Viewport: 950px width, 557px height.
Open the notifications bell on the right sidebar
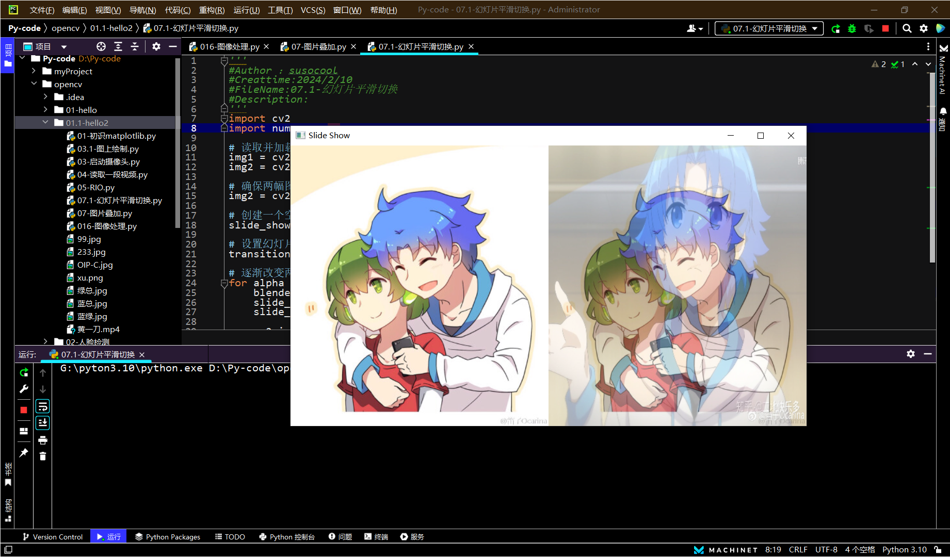click(943, 111)
